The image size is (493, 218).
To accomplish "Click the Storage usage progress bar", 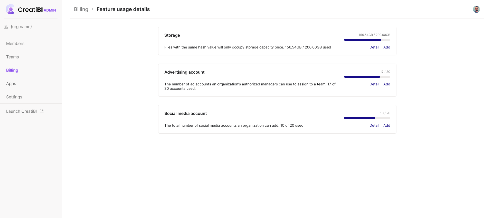I will point(367,40).
